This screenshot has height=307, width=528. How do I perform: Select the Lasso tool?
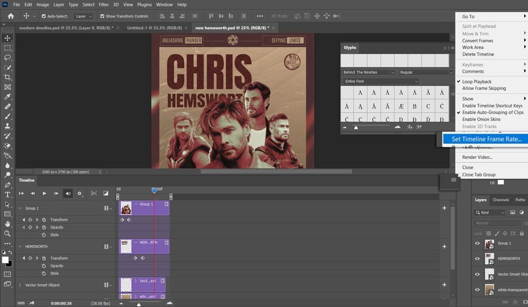click(7, 58)
